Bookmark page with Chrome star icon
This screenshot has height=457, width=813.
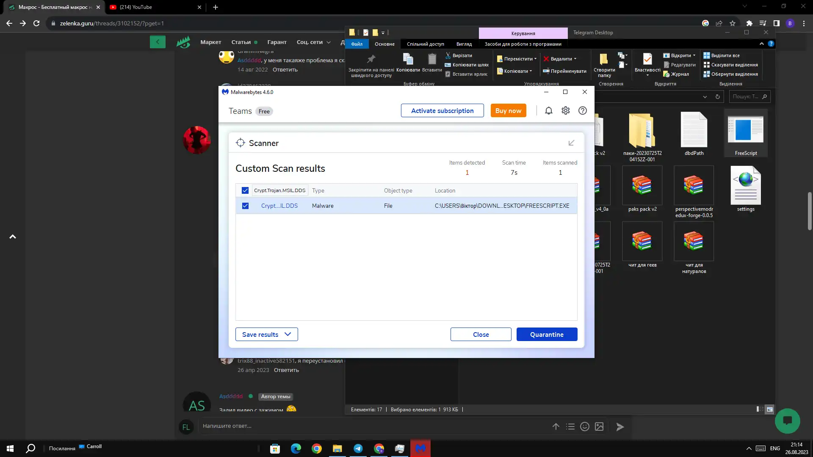pyautogui.click(x=733, y=23)
